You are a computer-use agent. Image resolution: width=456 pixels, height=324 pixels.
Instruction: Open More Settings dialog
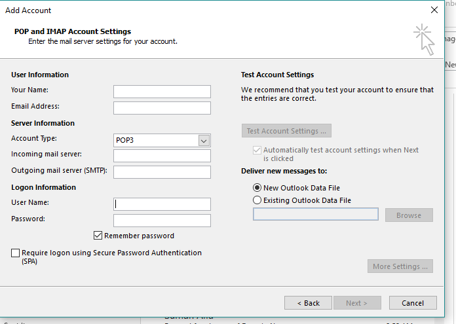click(x=400, y=266)
